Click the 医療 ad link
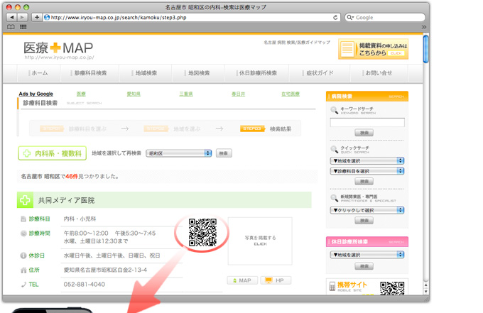The image size is (483, 313). click(81, 94)
